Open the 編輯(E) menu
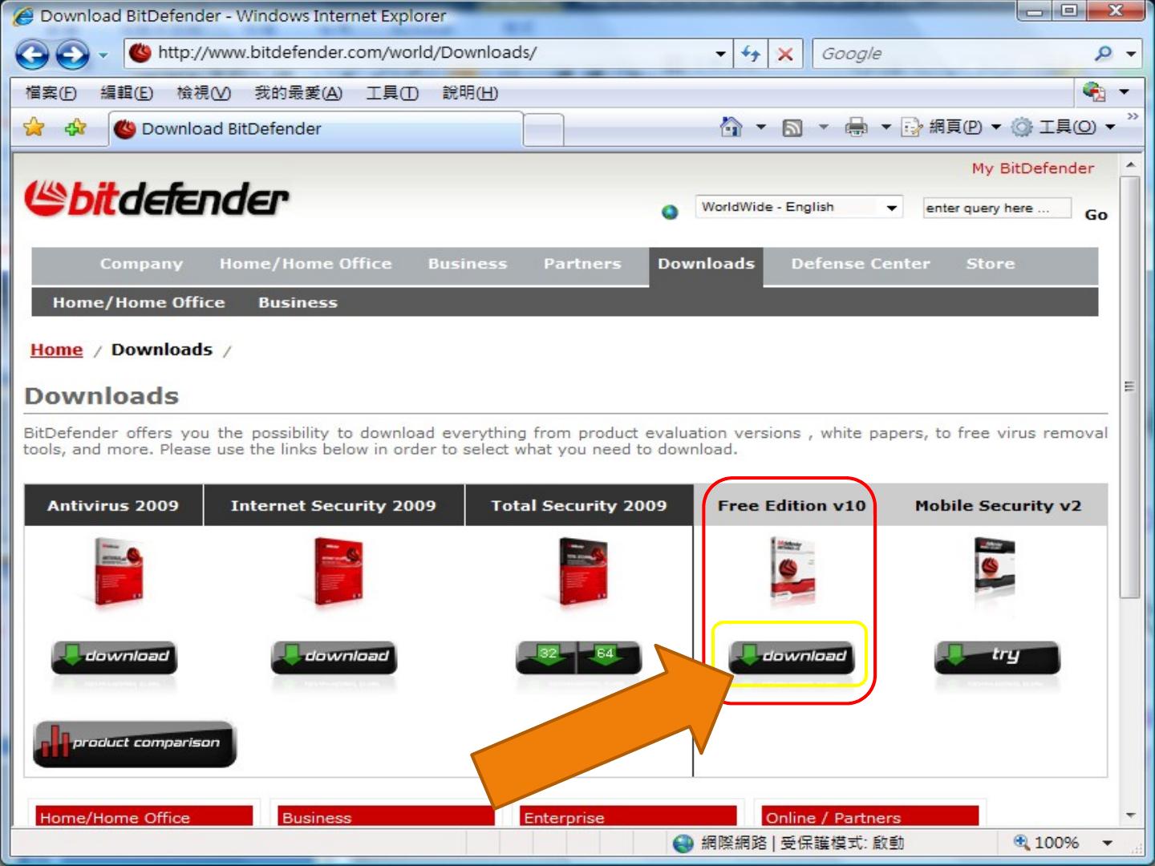The height and width of the screenshot is (866, 1155). point(127,93)
